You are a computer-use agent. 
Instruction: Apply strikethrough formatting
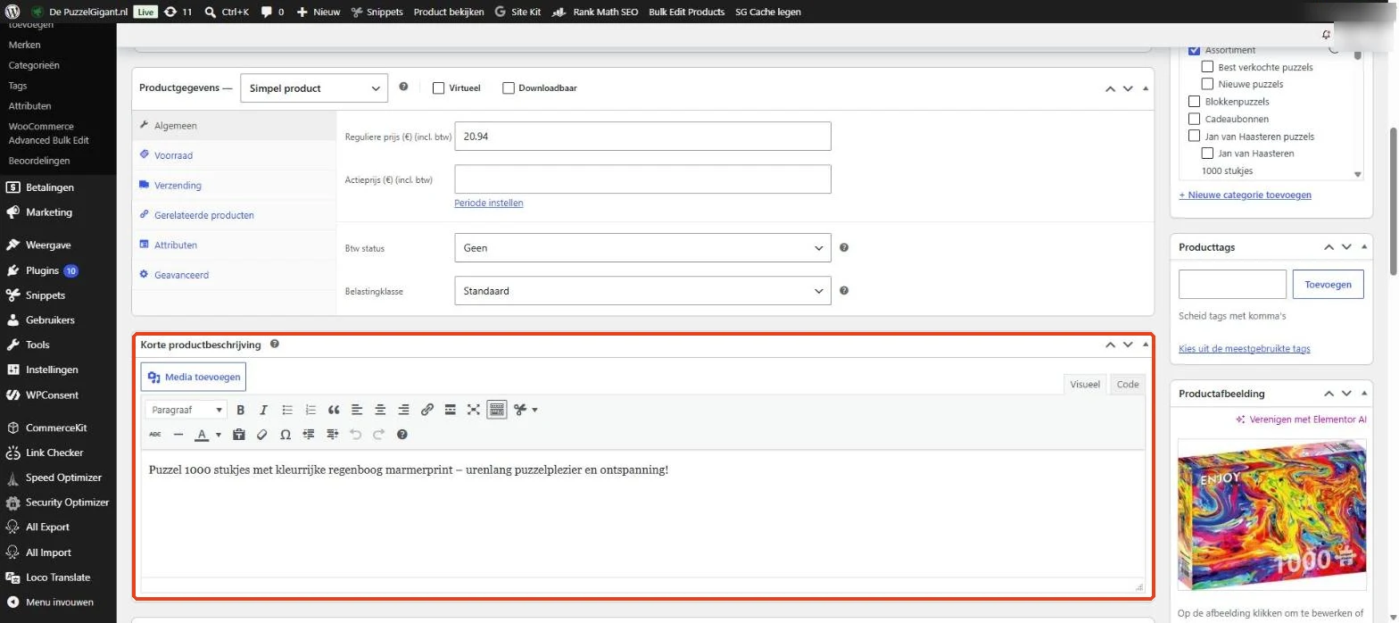click(155, 435)
